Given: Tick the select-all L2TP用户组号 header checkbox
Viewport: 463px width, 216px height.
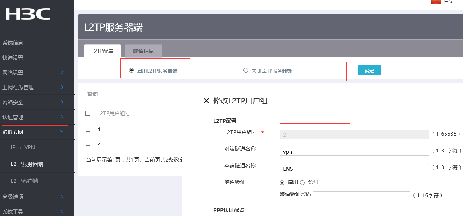Looking at the screenshot, I should pyautogui.click(x=88, y=113).
